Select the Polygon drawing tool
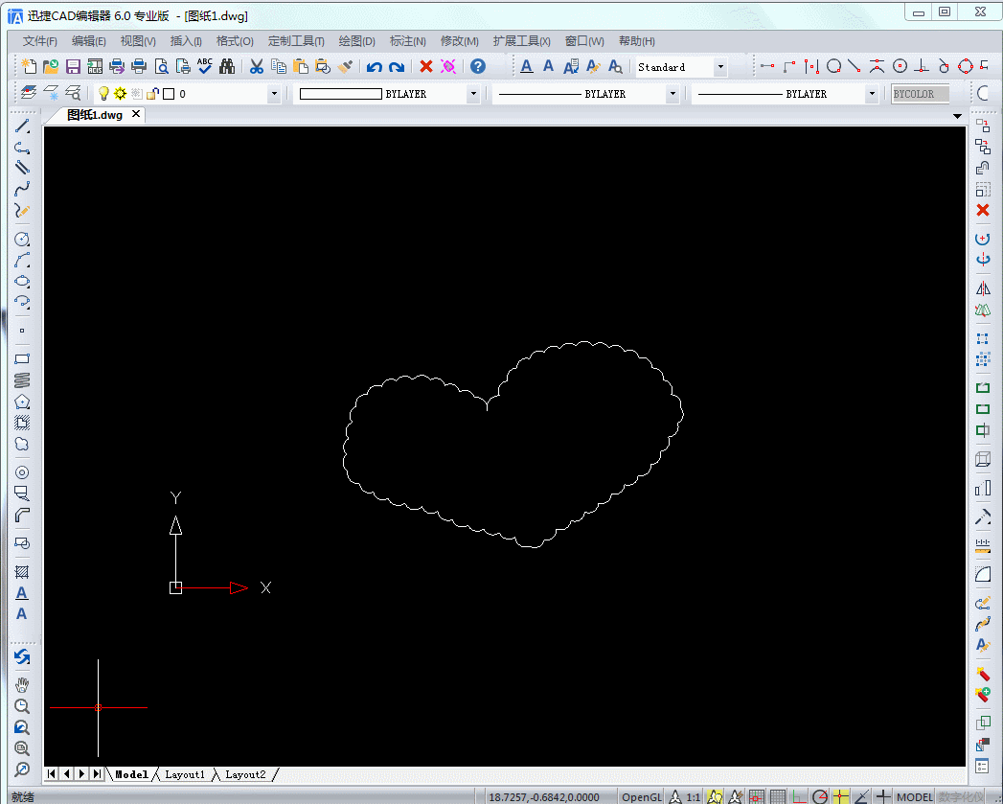Screen dimensions: 1003x804 pyautogui.click(x=22, y=402)
